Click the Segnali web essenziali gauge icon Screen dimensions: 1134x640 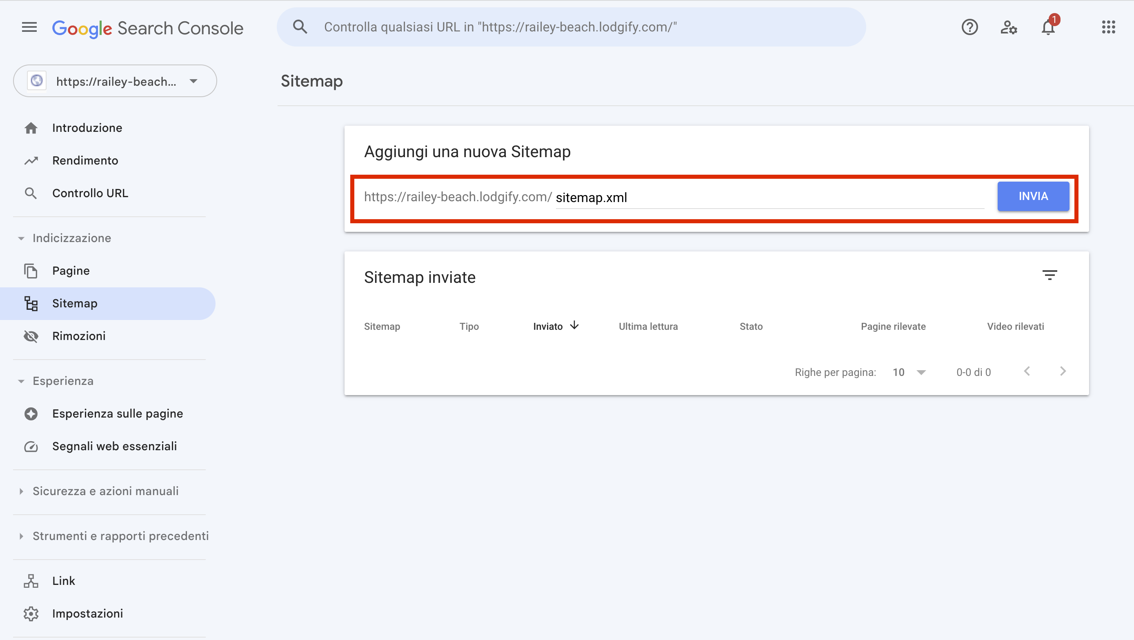(x=31, y=447)
